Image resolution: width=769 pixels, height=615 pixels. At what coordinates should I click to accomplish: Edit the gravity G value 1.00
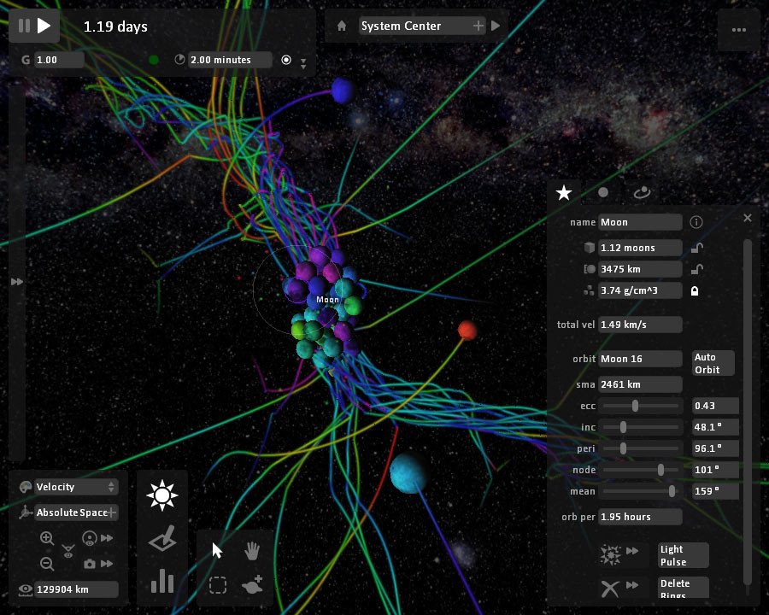[x=59, y=60]
